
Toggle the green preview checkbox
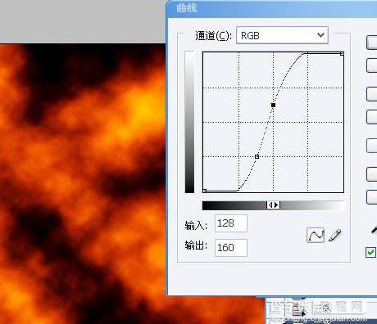click(x=370, y=252)
